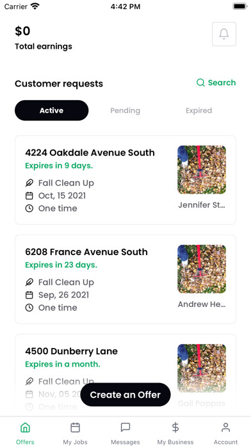This screenshot has height=446, width=251.
Task: Select the Active tab
Action: (51, 110)
